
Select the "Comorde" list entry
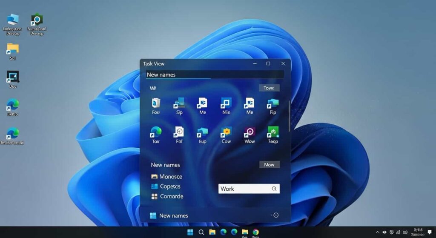pos(171,196)
